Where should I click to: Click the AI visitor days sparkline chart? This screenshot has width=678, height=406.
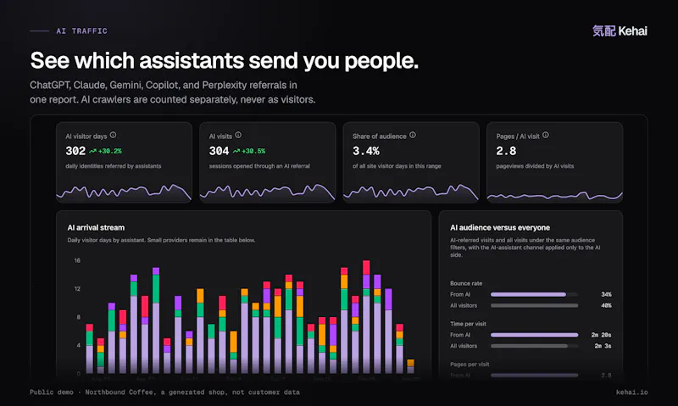124,192
